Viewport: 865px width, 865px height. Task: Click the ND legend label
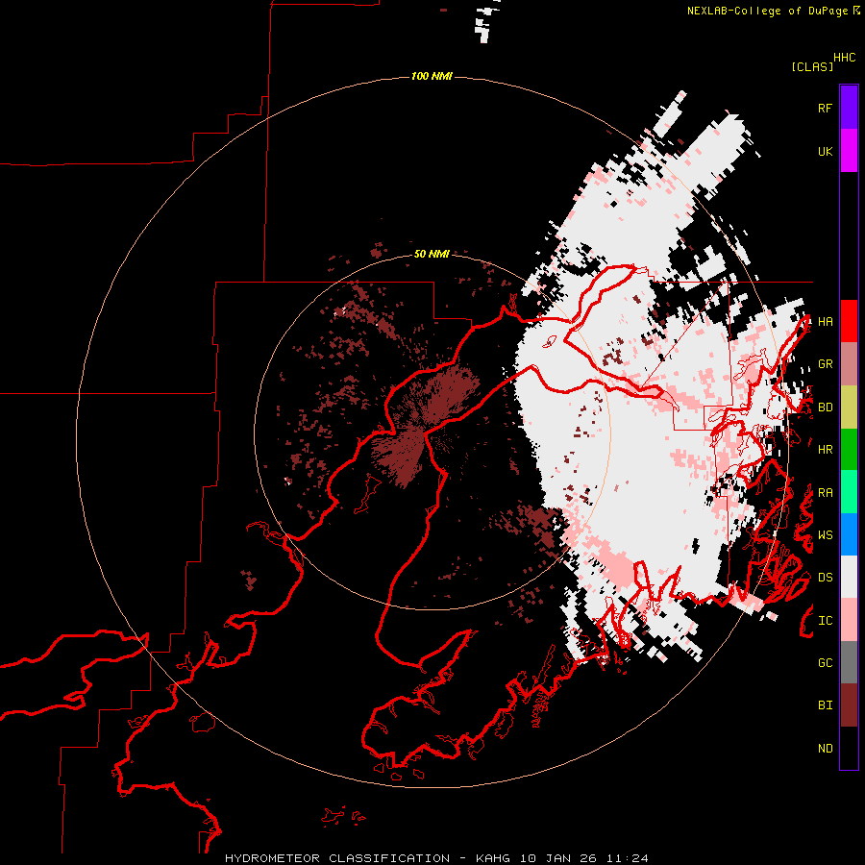pos(825,749)
